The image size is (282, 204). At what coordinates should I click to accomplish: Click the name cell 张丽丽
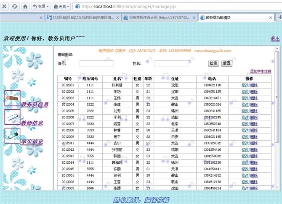click(x=117, y=150)
